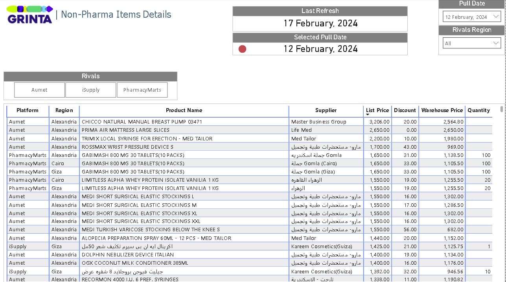Click discount value 43.00
Screen dimensions: 506x282
[410, 147]
